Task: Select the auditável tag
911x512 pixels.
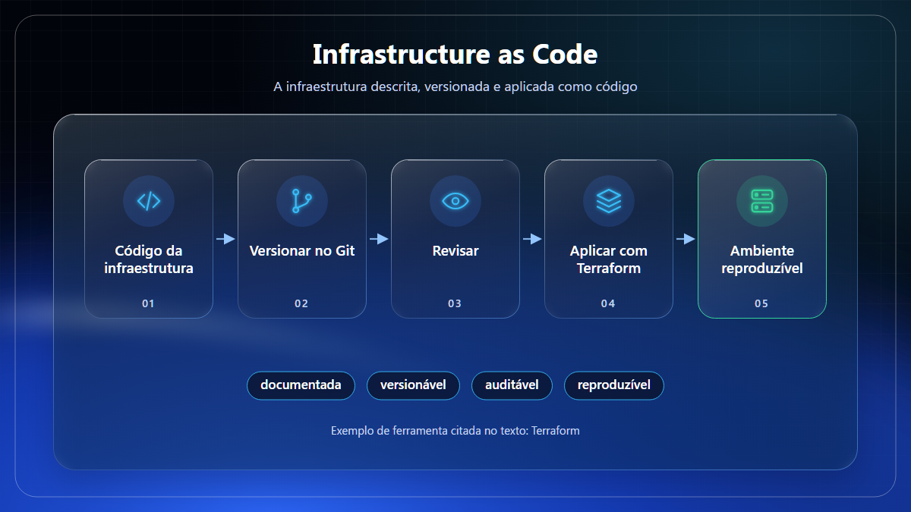Action: [512, 385]
